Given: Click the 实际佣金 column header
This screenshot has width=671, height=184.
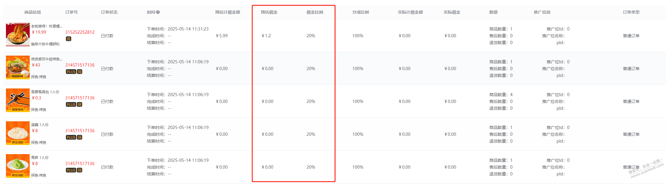Looking at the screenshot, I should [x=452, y=12].
